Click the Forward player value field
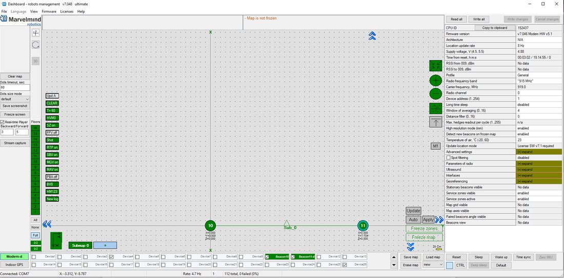 (x=22, y=132)
